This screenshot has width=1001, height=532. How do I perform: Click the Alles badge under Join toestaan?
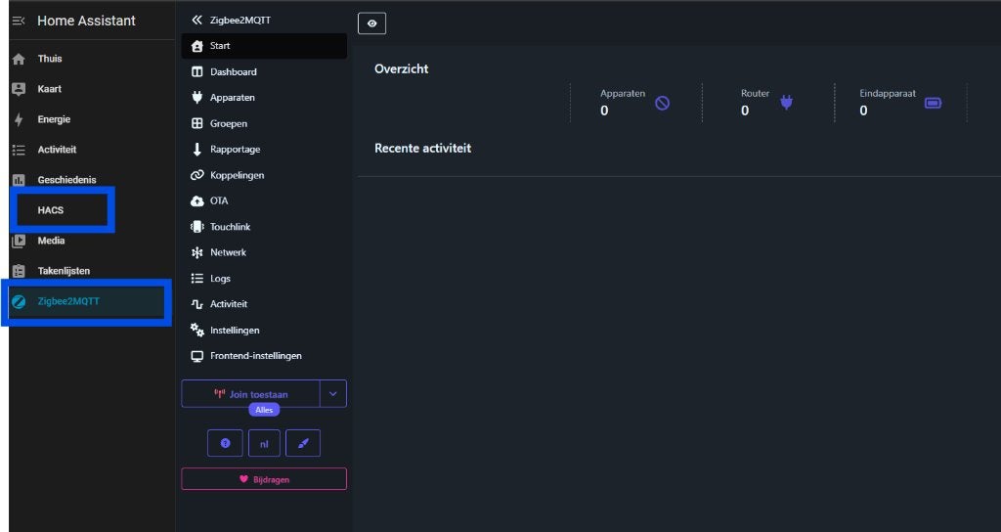pos(264,410)
